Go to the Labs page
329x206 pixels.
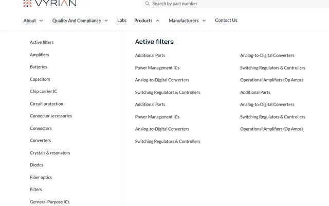coord(122,21)
